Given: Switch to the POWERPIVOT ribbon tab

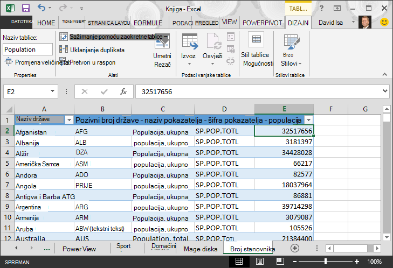Looking at the screenshot, I should (262, 23).
